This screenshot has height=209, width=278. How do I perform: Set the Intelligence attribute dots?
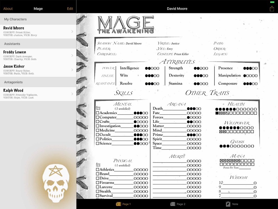(152, 68)
